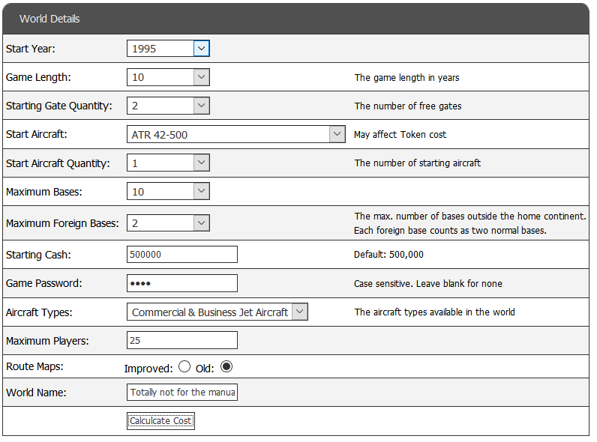597x442 pixels.
Task: Edit the World Name field
Action: (x=182, y=392)
